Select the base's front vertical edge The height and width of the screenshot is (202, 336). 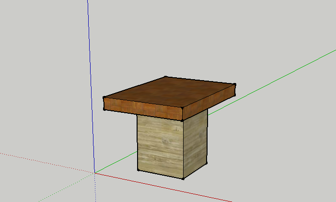point(183,149)
